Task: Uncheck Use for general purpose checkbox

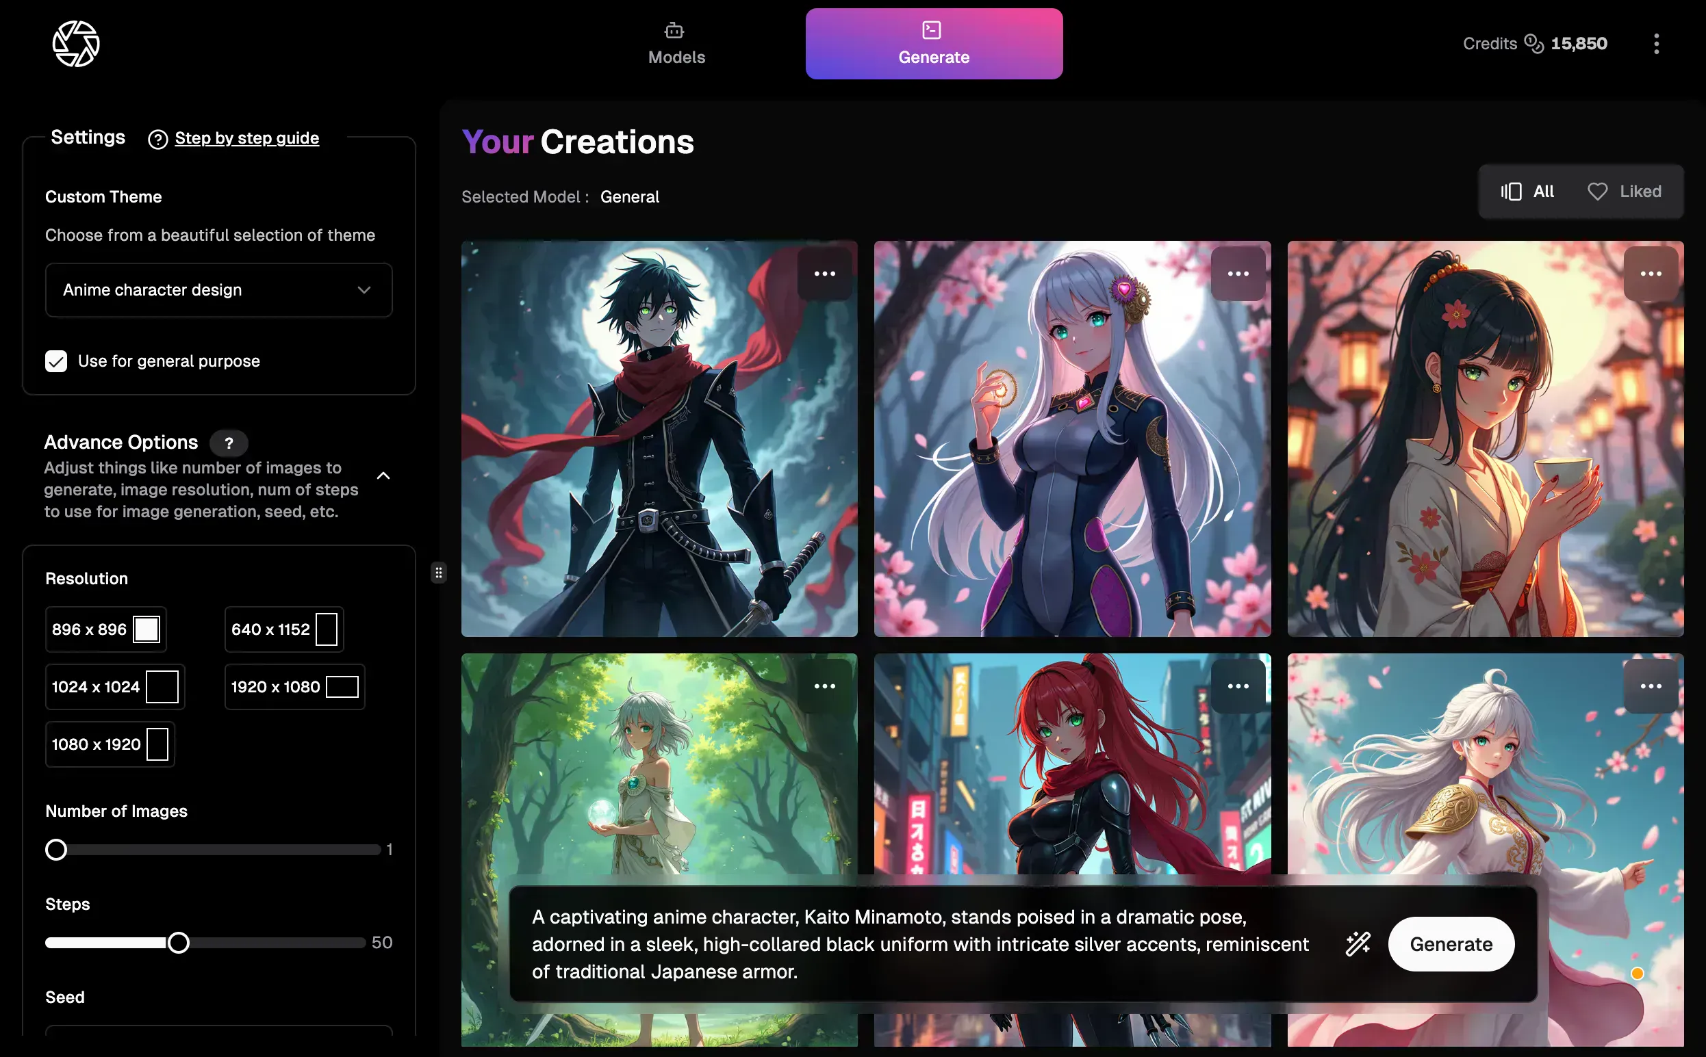Action: point(56,361)
